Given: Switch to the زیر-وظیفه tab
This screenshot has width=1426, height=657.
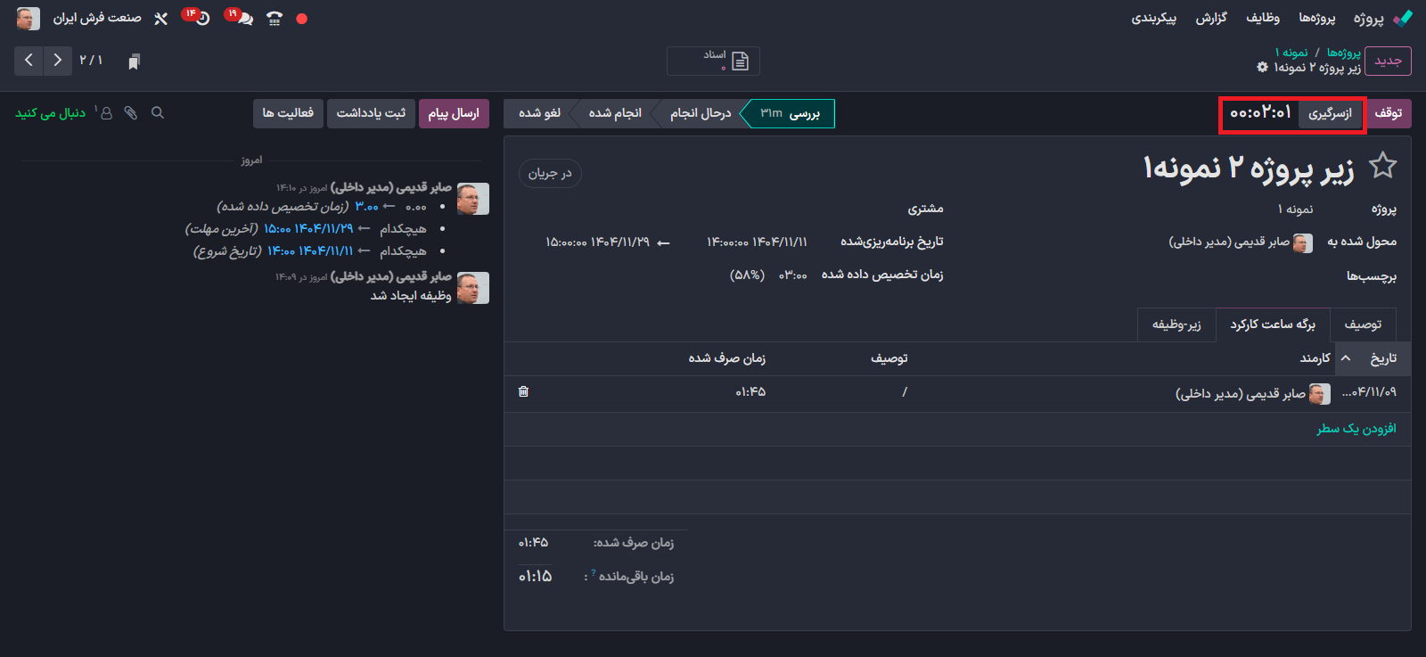Looking at the screenshot, I should [1176, 324].
